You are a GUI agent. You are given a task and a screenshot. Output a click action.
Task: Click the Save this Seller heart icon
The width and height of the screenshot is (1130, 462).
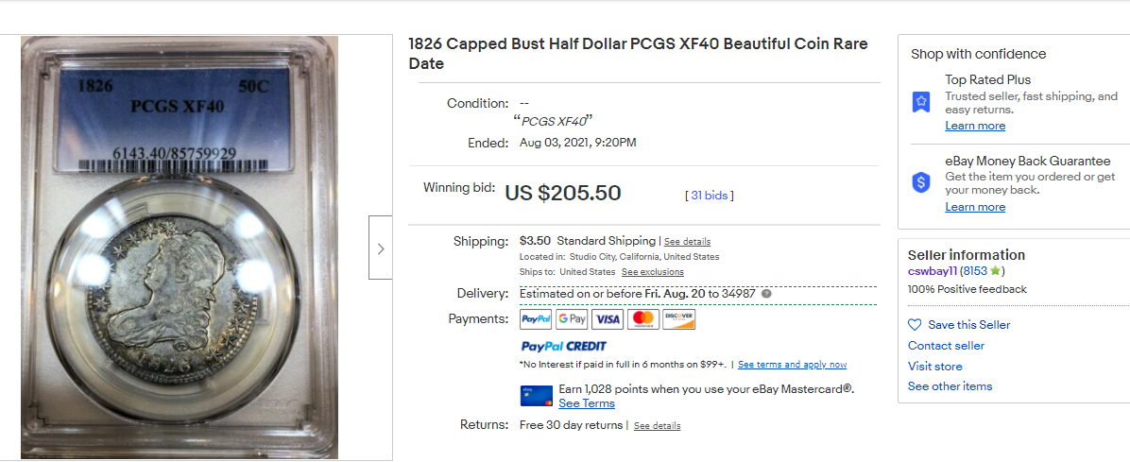click(915, 325)
